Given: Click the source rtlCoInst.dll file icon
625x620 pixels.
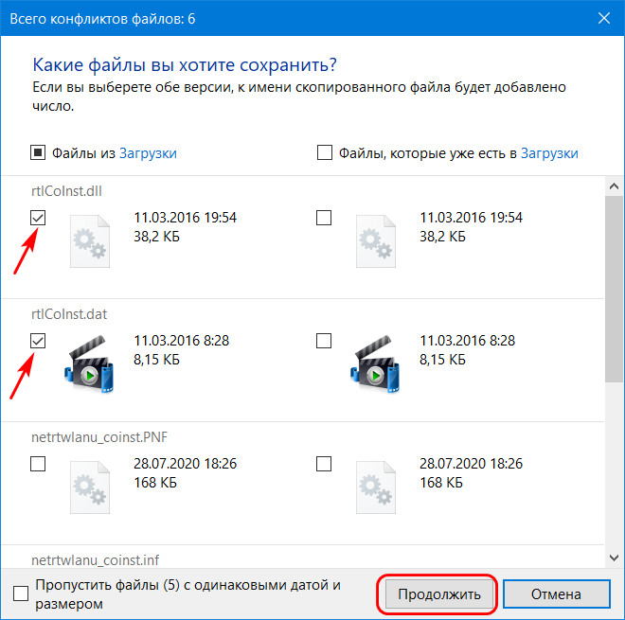Looking at the screenshot, I should tap(90, 241).
